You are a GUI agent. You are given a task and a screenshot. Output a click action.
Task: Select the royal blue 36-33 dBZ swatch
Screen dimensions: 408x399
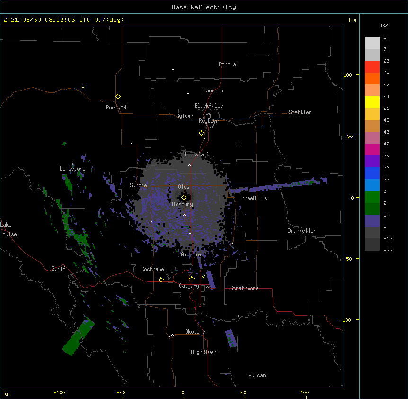click(x=372, y=173)
